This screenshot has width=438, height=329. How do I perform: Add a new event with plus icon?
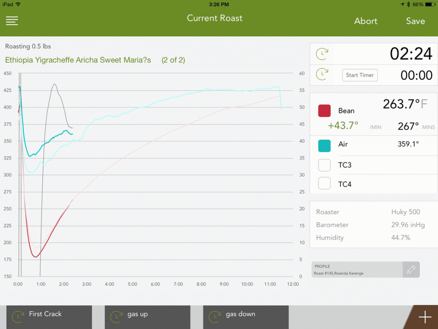pyautogui.click(x=425, y=317)
